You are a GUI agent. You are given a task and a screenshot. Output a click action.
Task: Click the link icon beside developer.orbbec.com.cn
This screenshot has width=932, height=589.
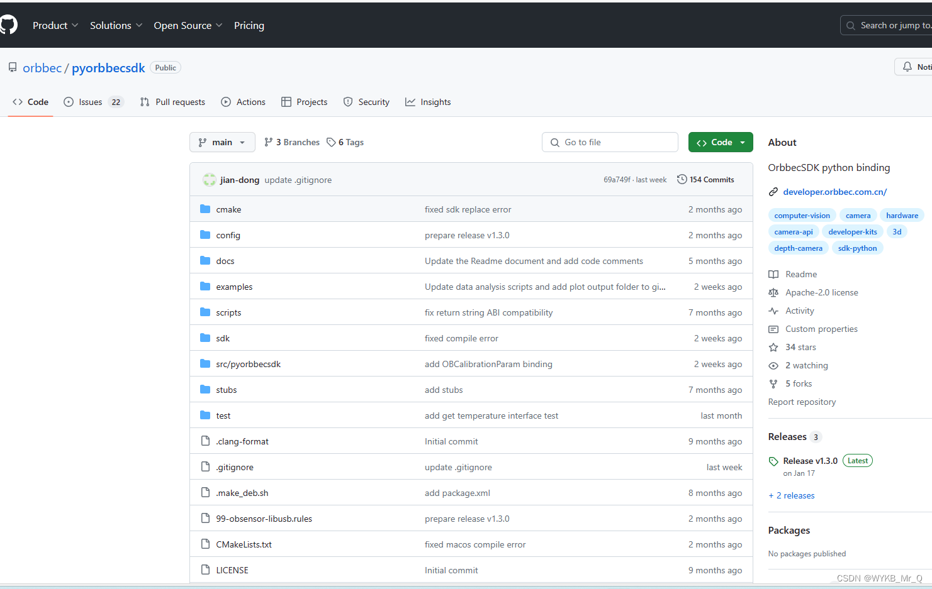coord(773,192)
